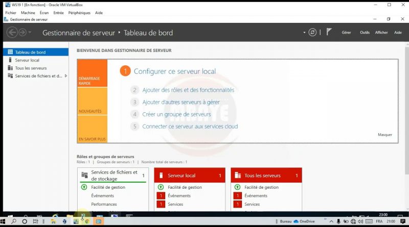409x227 pixels.
Task: Show hidden tray icons chevron
Action: coord(331,221)
